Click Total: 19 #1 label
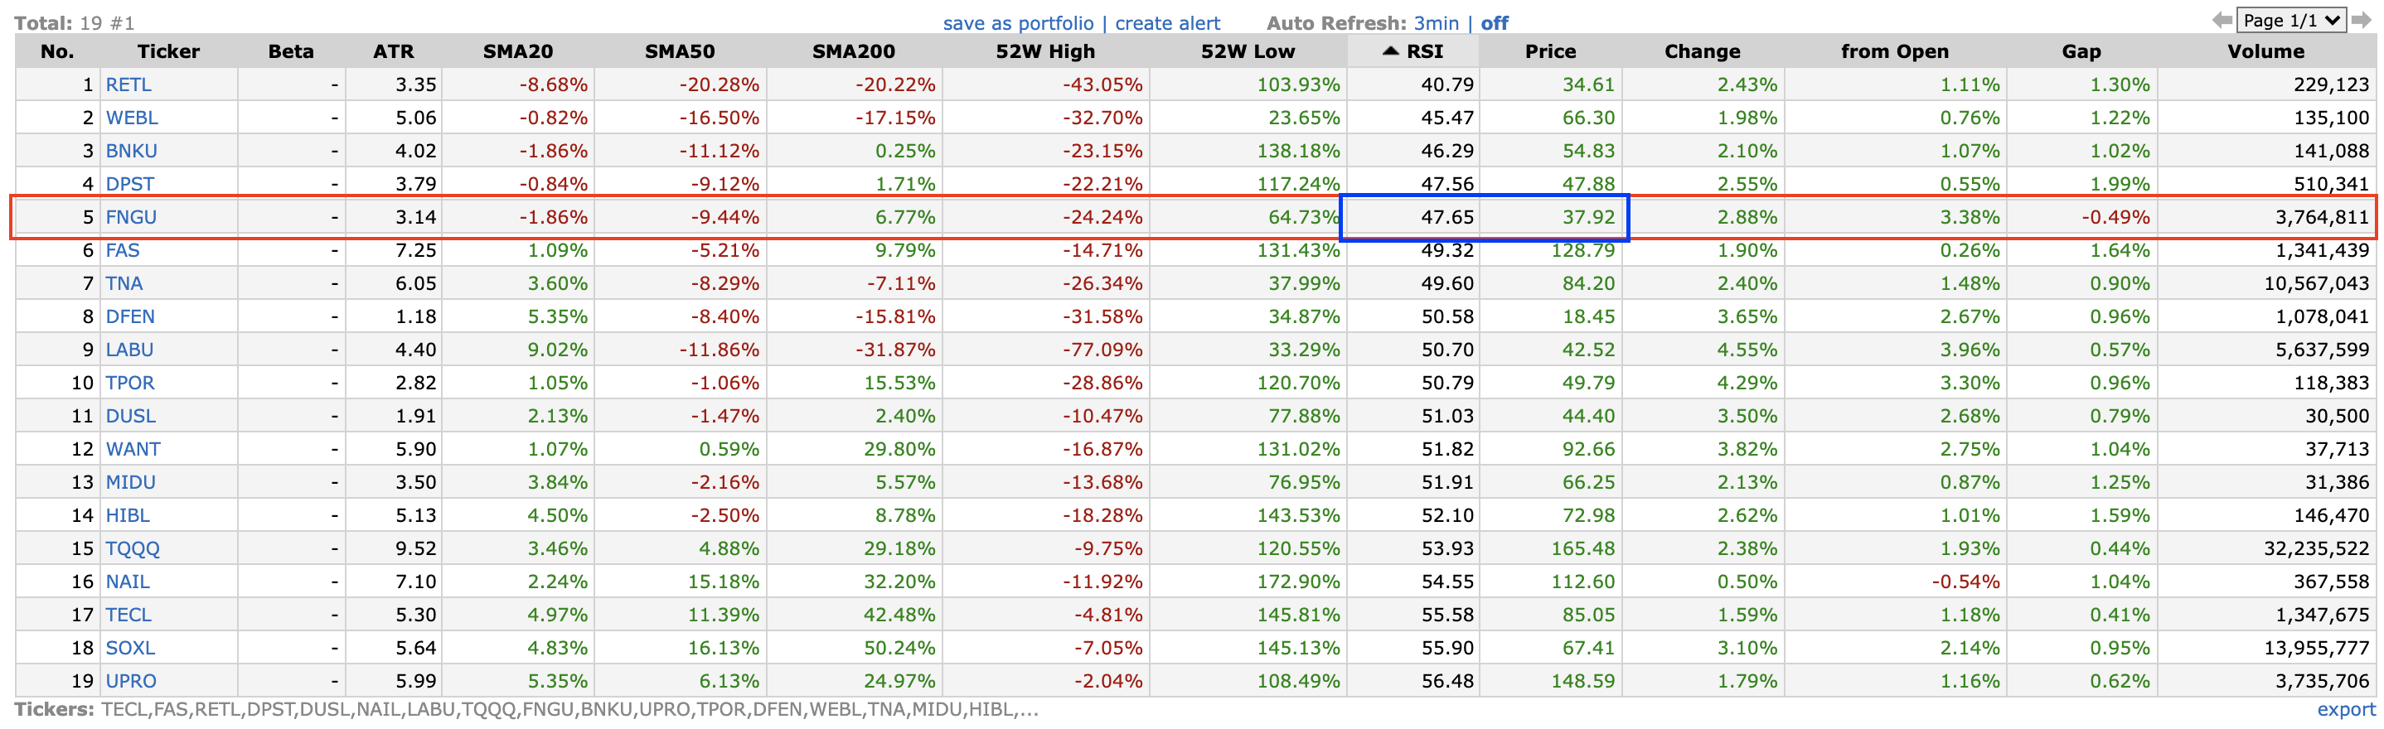2384x729 pixels. pyautogui.click(x=75, y=23)
